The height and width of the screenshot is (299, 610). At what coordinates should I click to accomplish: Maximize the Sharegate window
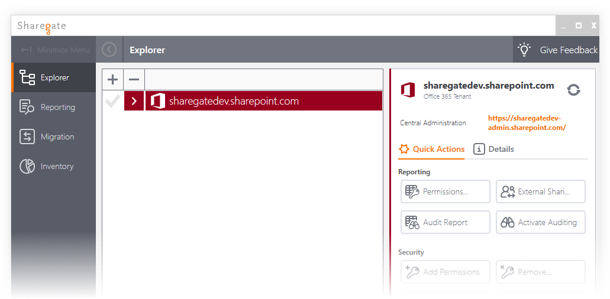coord(579,25)
